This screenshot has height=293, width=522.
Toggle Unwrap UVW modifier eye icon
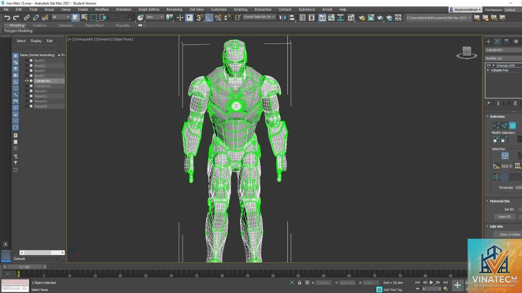(489, 66)
